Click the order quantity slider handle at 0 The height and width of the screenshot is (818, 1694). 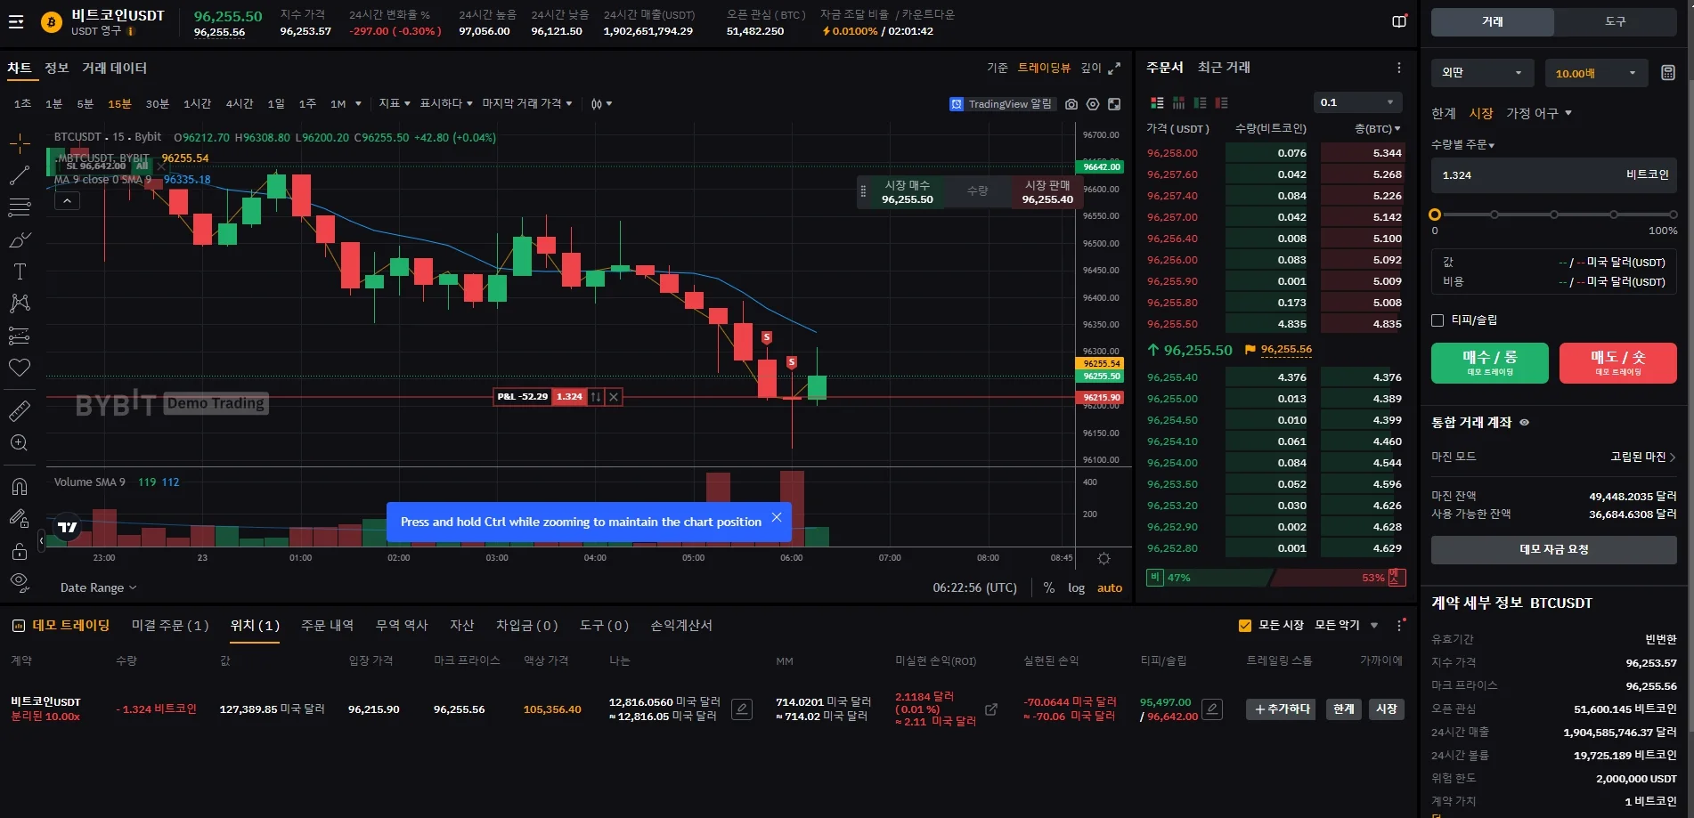pyautogui.click(x=1434, y=215)
